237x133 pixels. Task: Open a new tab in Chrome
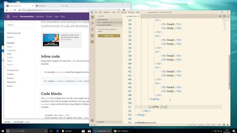pos(67,6)
